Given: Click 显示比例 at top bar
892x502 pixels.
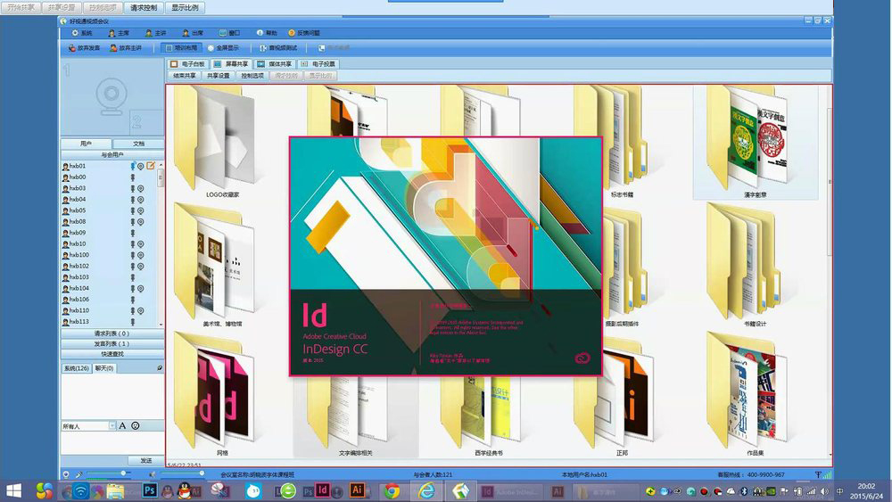Looking at the screenshot, I should [x=185, y=7].
